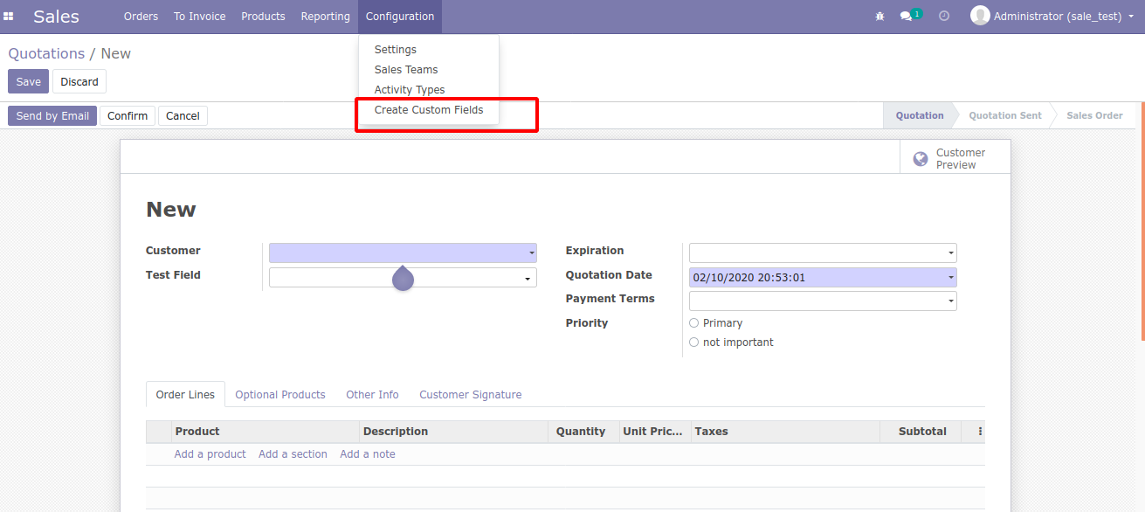Click the Send by Email button
The image size is (1145, 512).
(x=52, y=115)
